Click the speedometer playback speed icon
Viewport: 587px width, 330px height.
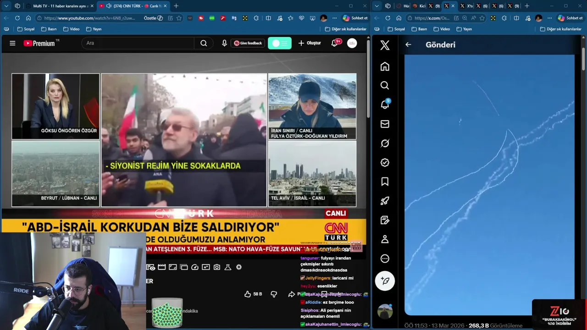(x=195, y=267)
